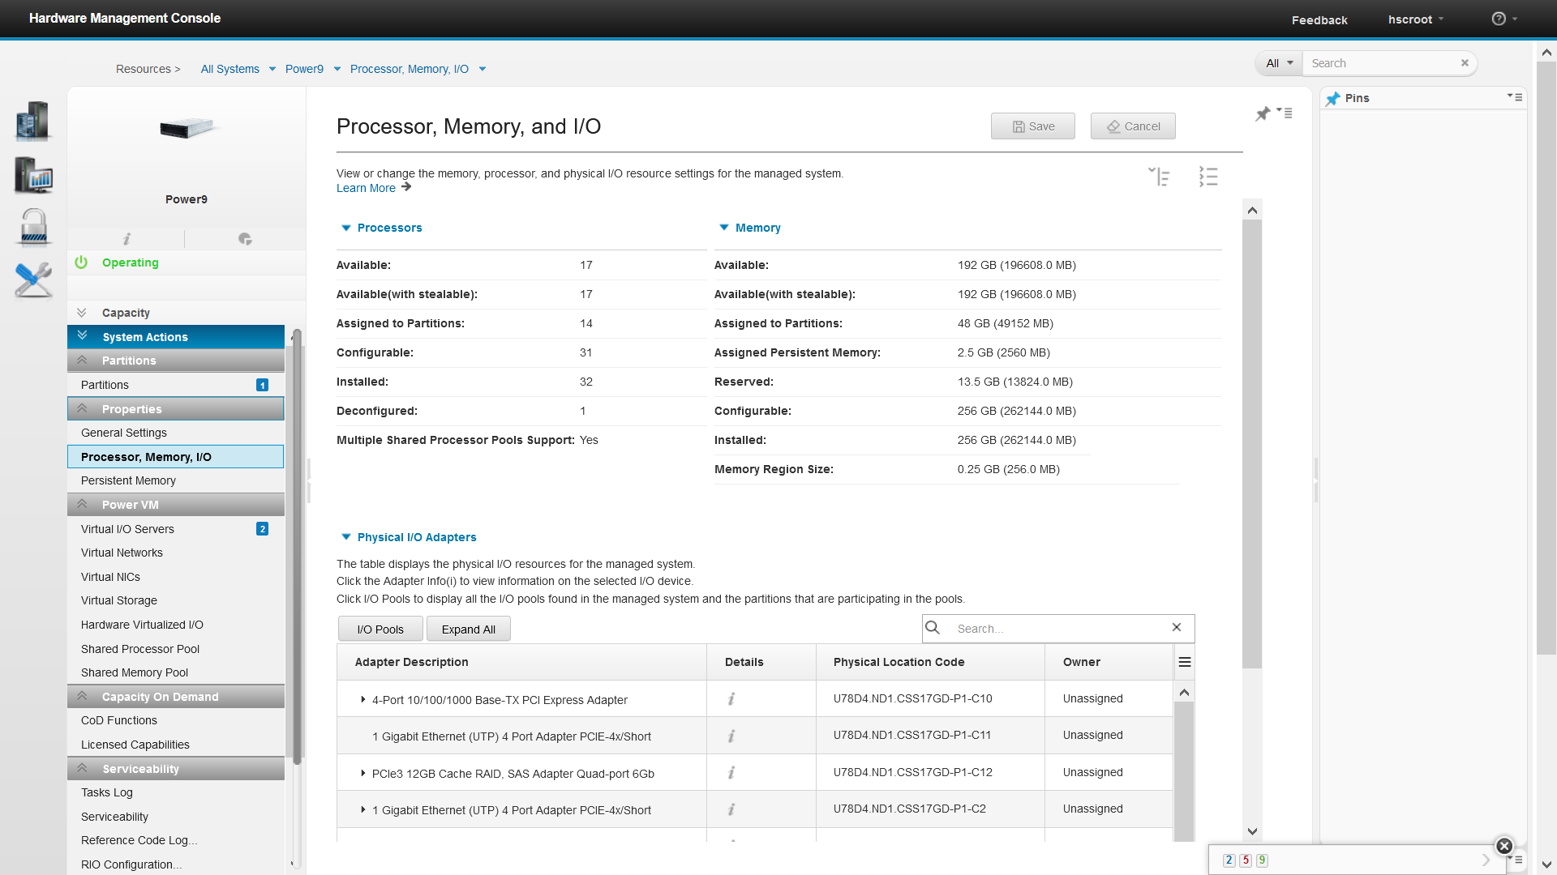Click info icon for adapter at P1-C10
This screenshot has width=1557, height=875.
coord(731,698)
